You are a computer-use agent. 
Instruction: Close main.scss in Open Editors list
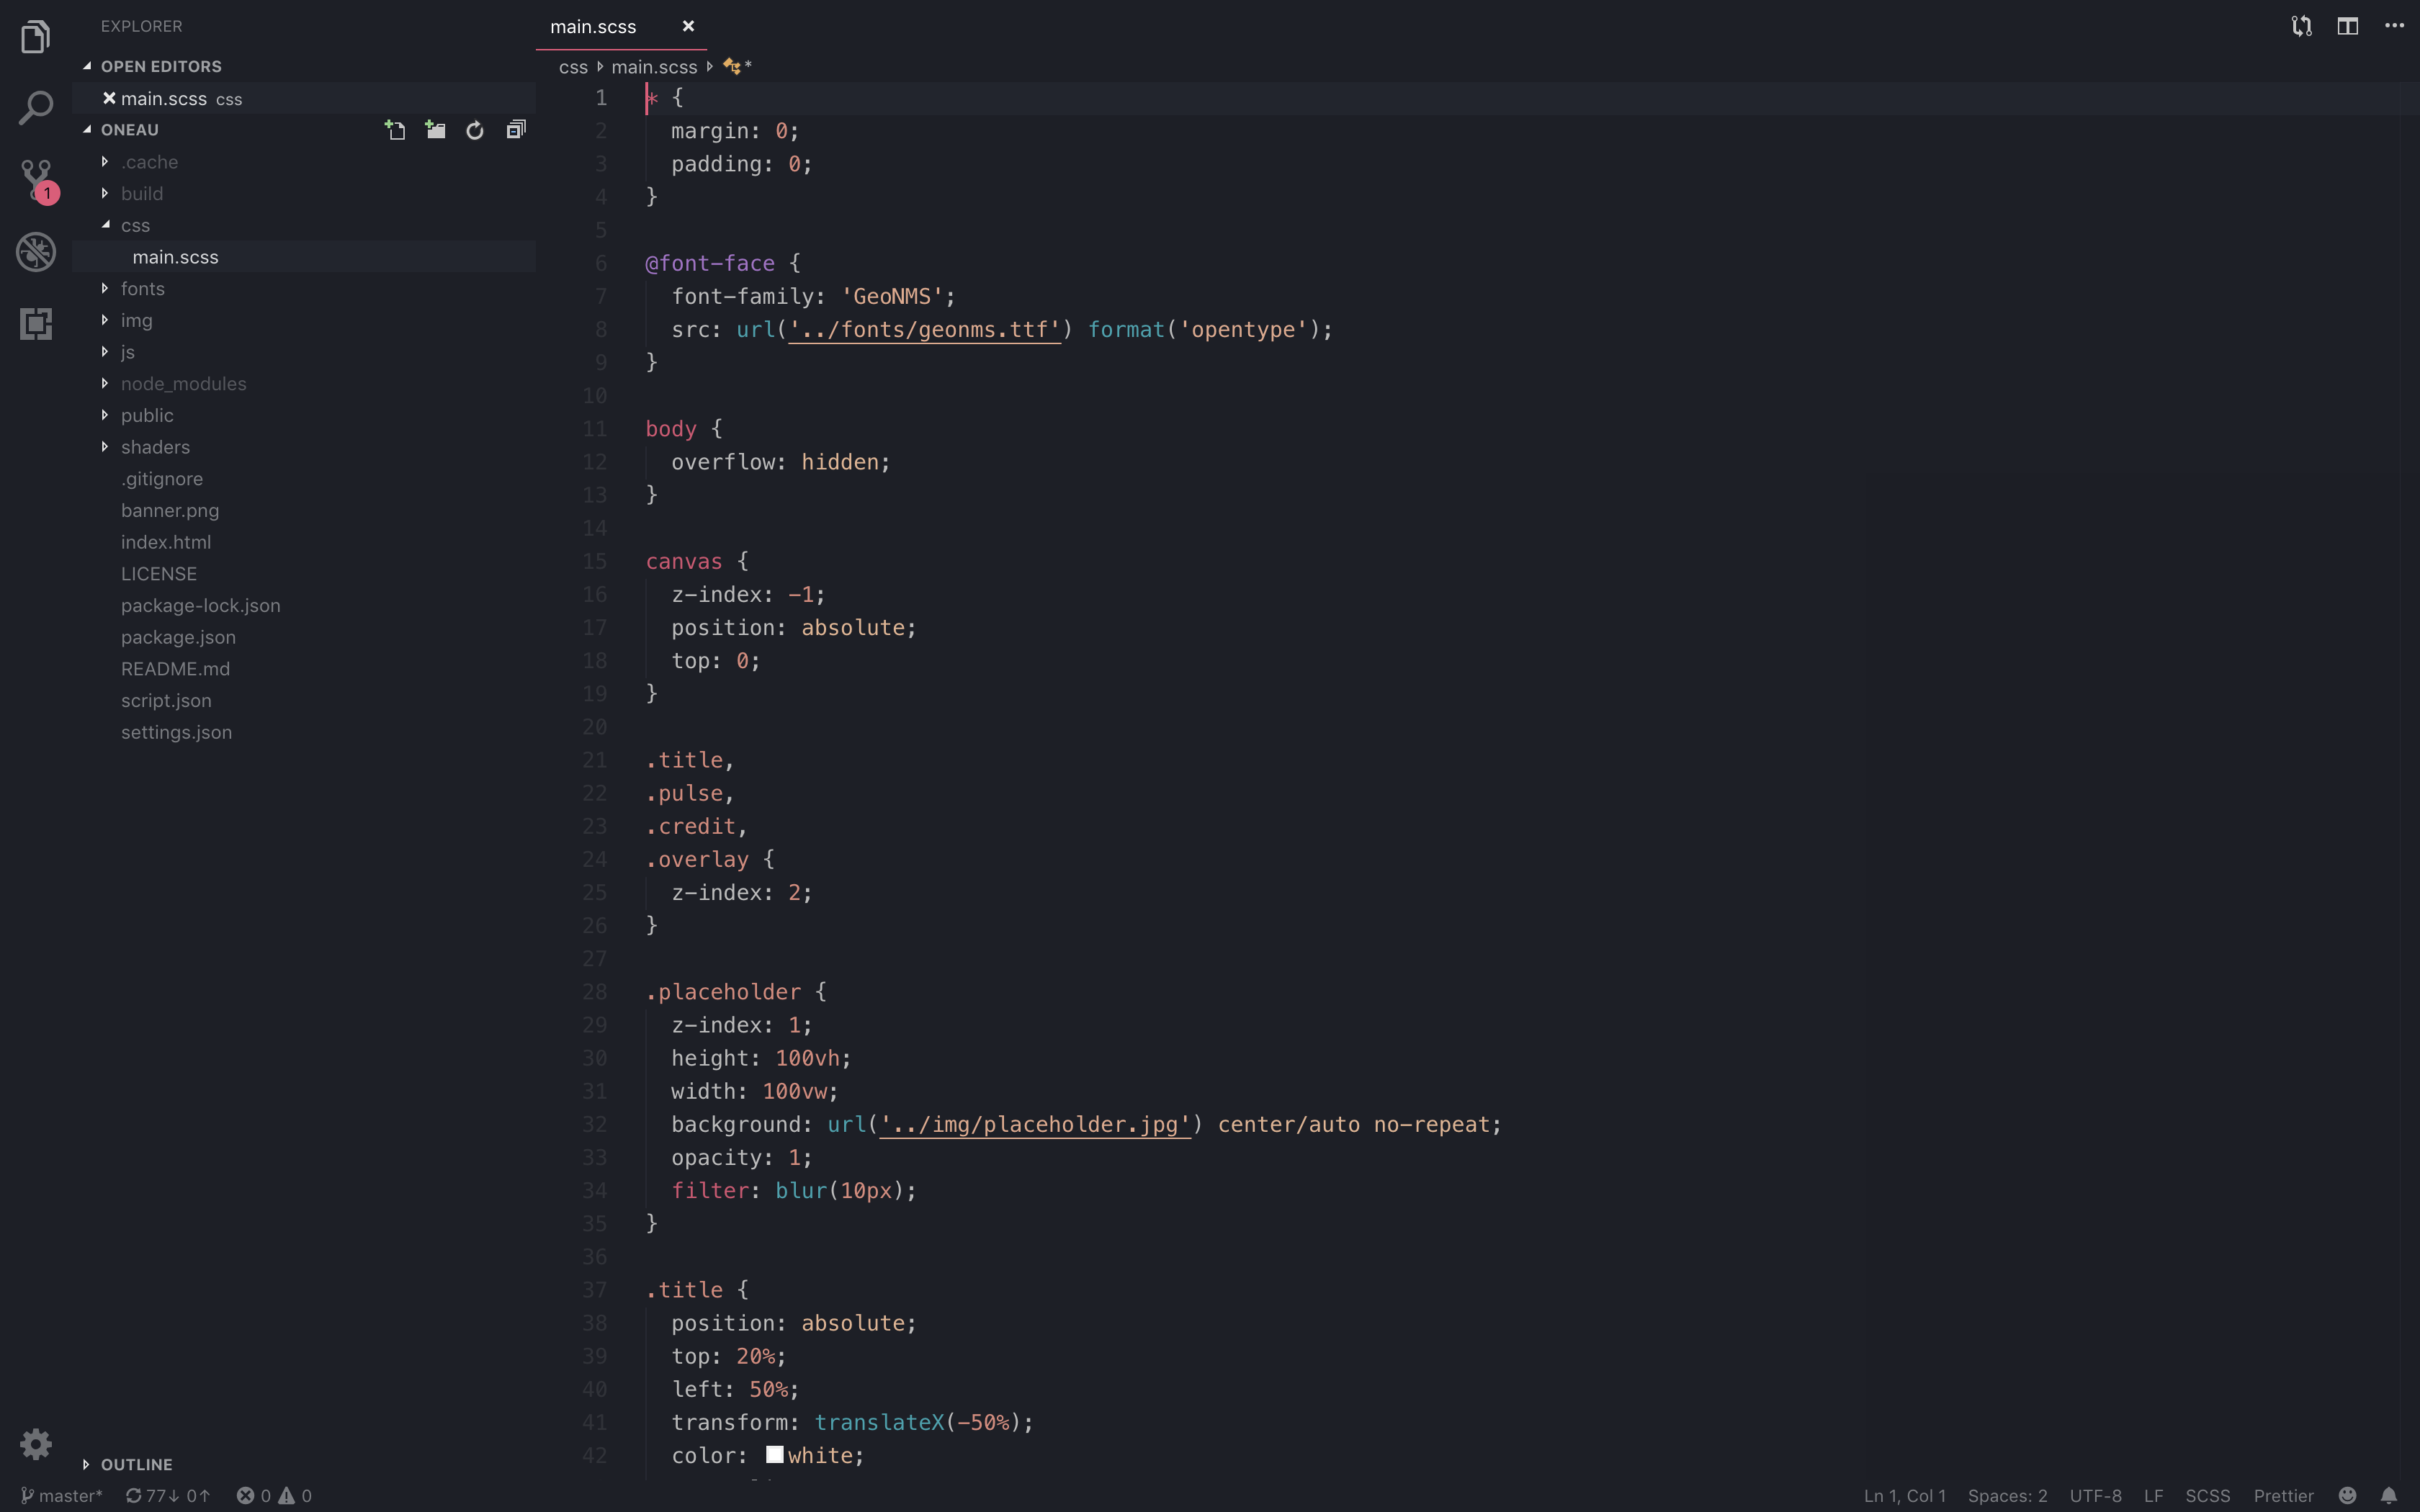tap(109, 98)
